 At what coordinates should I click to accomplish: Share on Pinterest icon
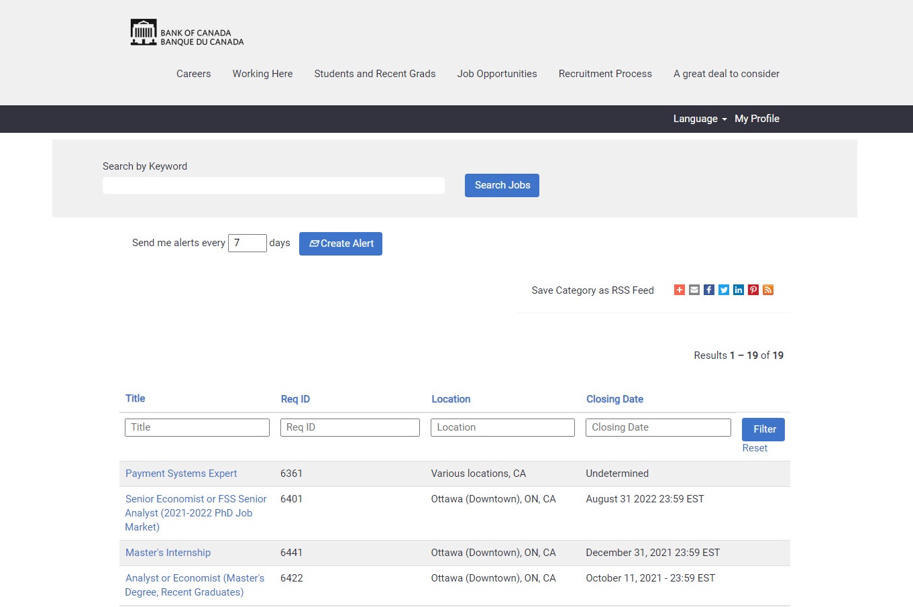pyautogui.click(x=753, y=290)
